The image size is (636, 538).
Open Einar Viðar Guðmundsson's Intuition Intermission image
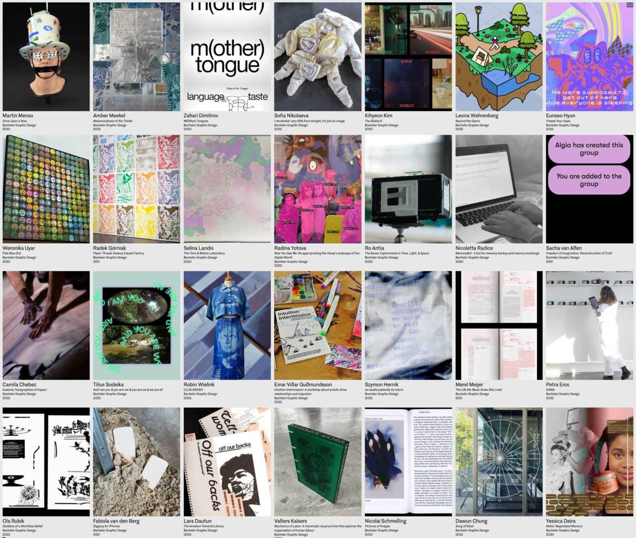point(318,325)
